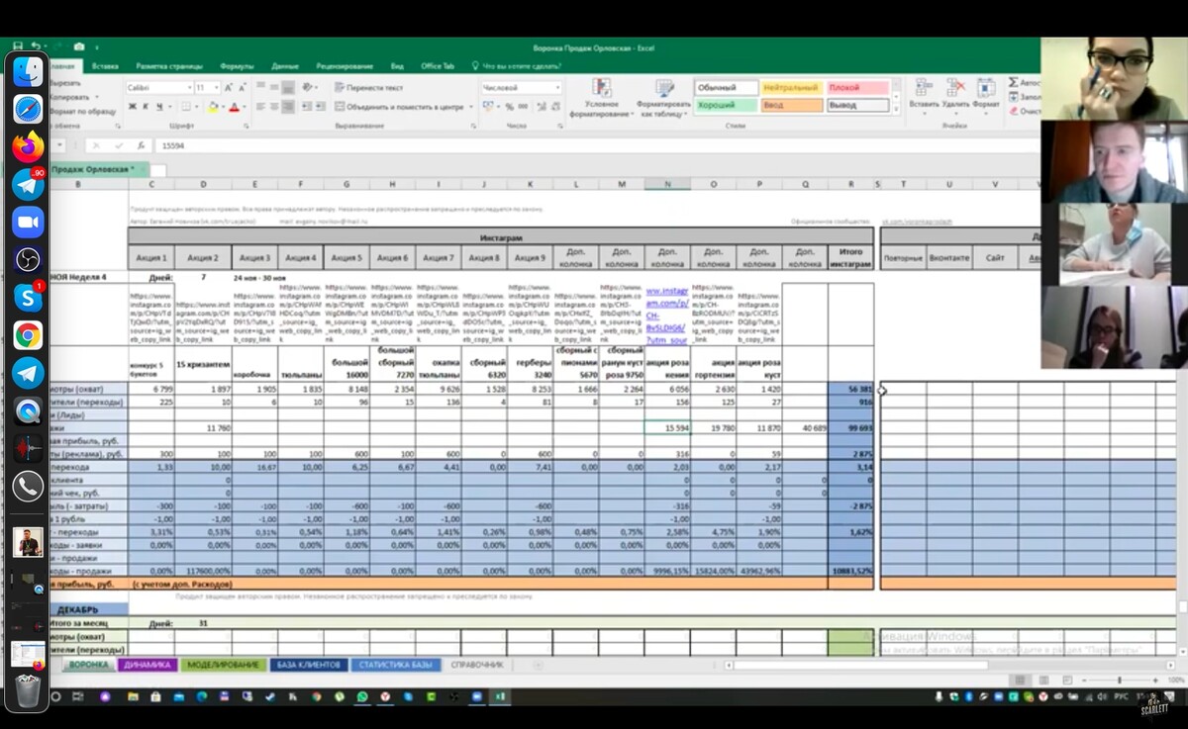Click Format as Table (Форматировать как таблицу)
Viewport: 1188px width, 729px height.
point(662,99)
